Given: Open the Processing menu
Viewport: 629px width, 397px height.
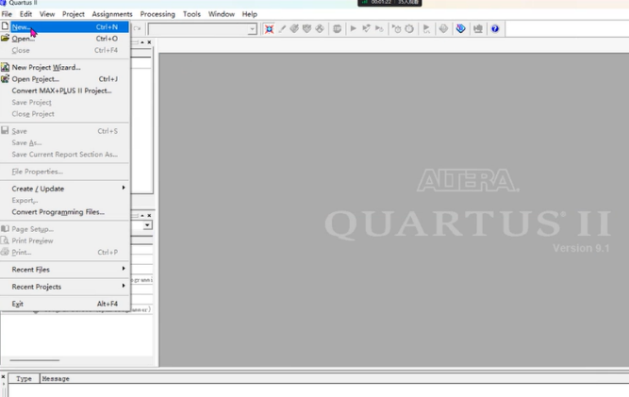Looking at the screenshot, I should 157,14.
